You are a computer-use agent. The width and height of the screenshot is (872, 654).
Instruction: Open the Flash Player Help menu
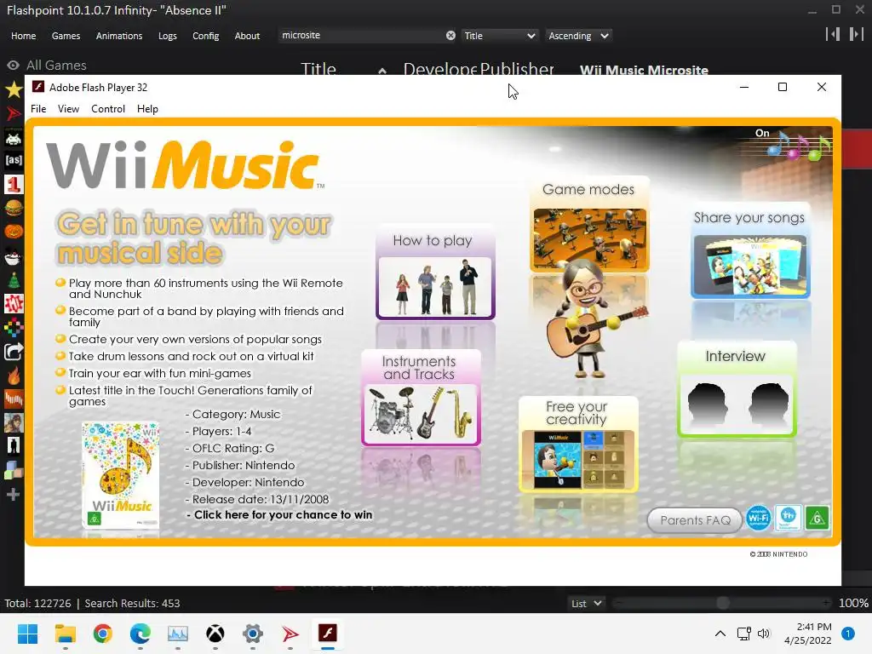click(147, 109)
